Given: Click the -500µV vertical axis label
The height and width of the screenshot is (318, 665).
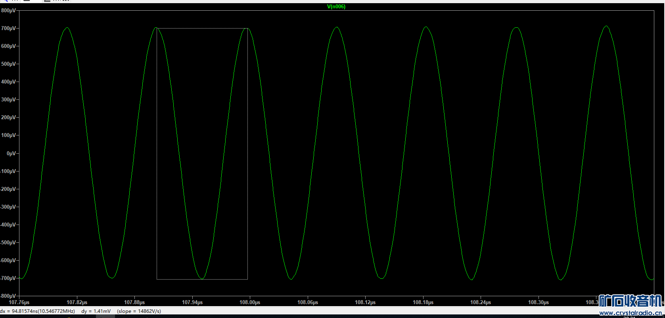Looking at the screenshot, I should tap(8, 243).
